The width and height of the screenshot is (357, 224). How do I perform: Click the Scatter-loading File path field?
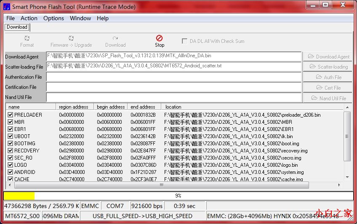click(174, 67)
